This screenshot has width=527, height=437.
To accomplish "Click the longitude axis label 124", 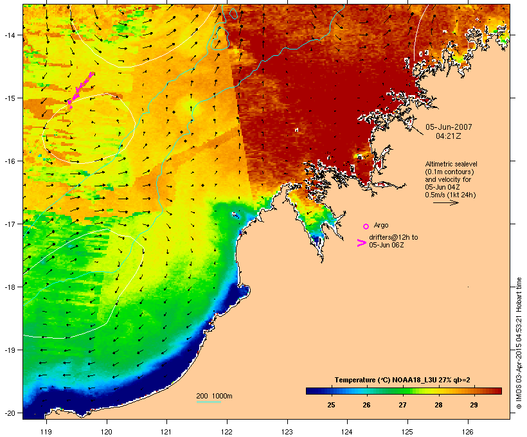I will coord(347,432).
